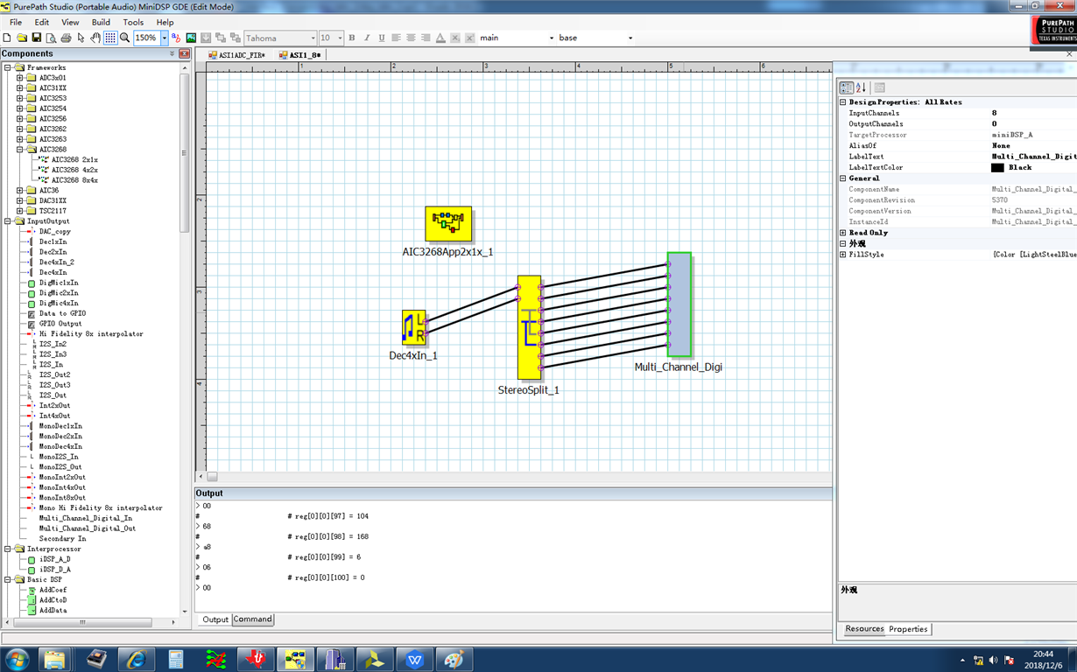Switch to the ASI1ADC_FIR document tab
The width and height of the screenshot is (1077, 672).
point(236,55)
